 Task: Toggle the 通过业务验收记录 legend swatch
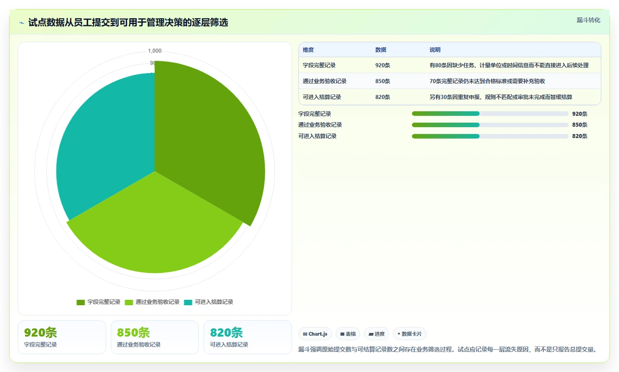(129, 302)
